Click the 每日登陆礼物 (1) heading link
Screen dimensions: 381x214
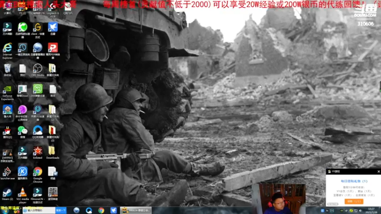(354, 181)
